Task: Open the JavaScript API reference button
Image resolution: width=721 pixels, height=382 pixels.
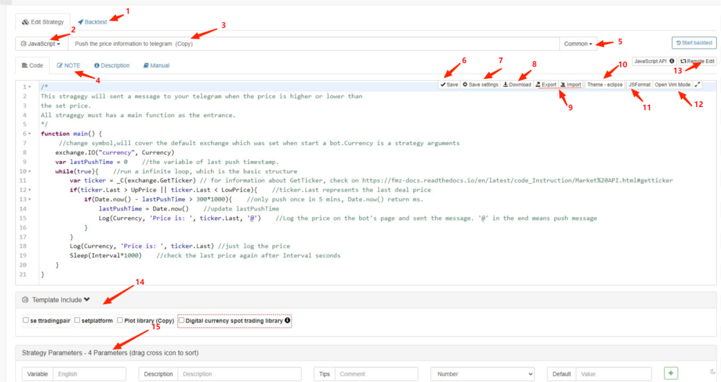Action: [x=654, y=61]
